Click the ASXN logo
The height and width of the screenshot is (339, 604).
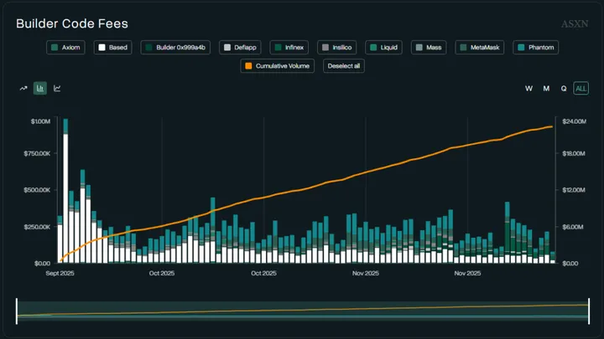click(574, 24)
